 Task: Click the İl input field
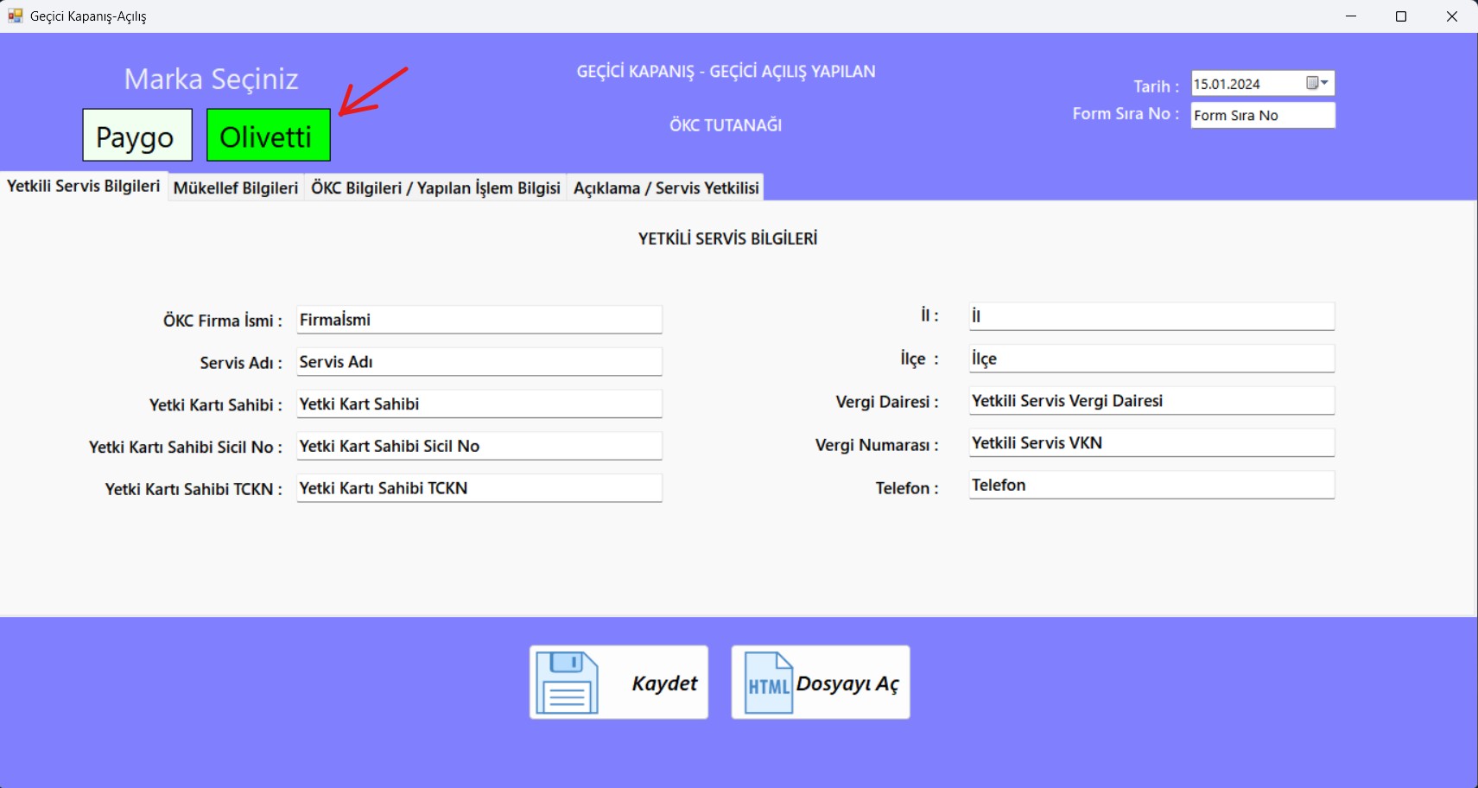(x=1151, y=316)
